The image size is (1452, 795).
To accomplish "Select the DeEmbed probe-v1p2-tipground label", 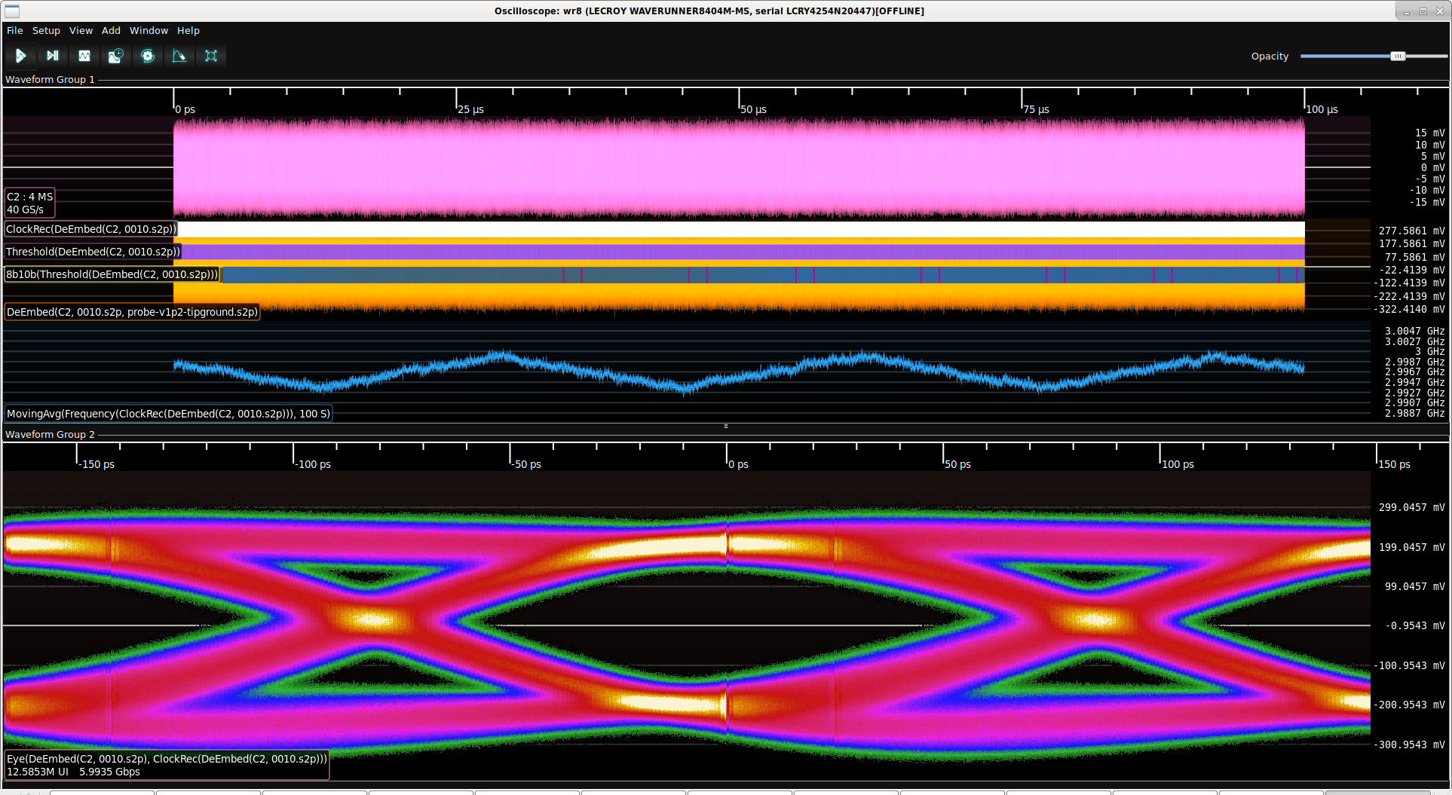I will pyautogui.click(x=132, y=312).
